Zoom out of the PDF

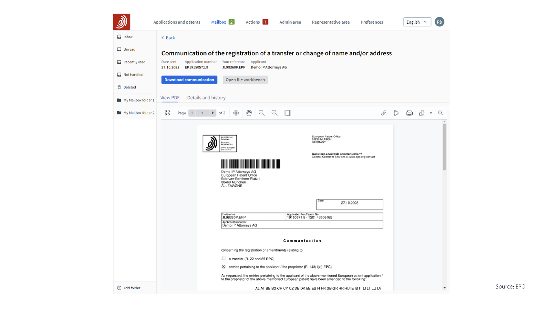pos(261,113)
